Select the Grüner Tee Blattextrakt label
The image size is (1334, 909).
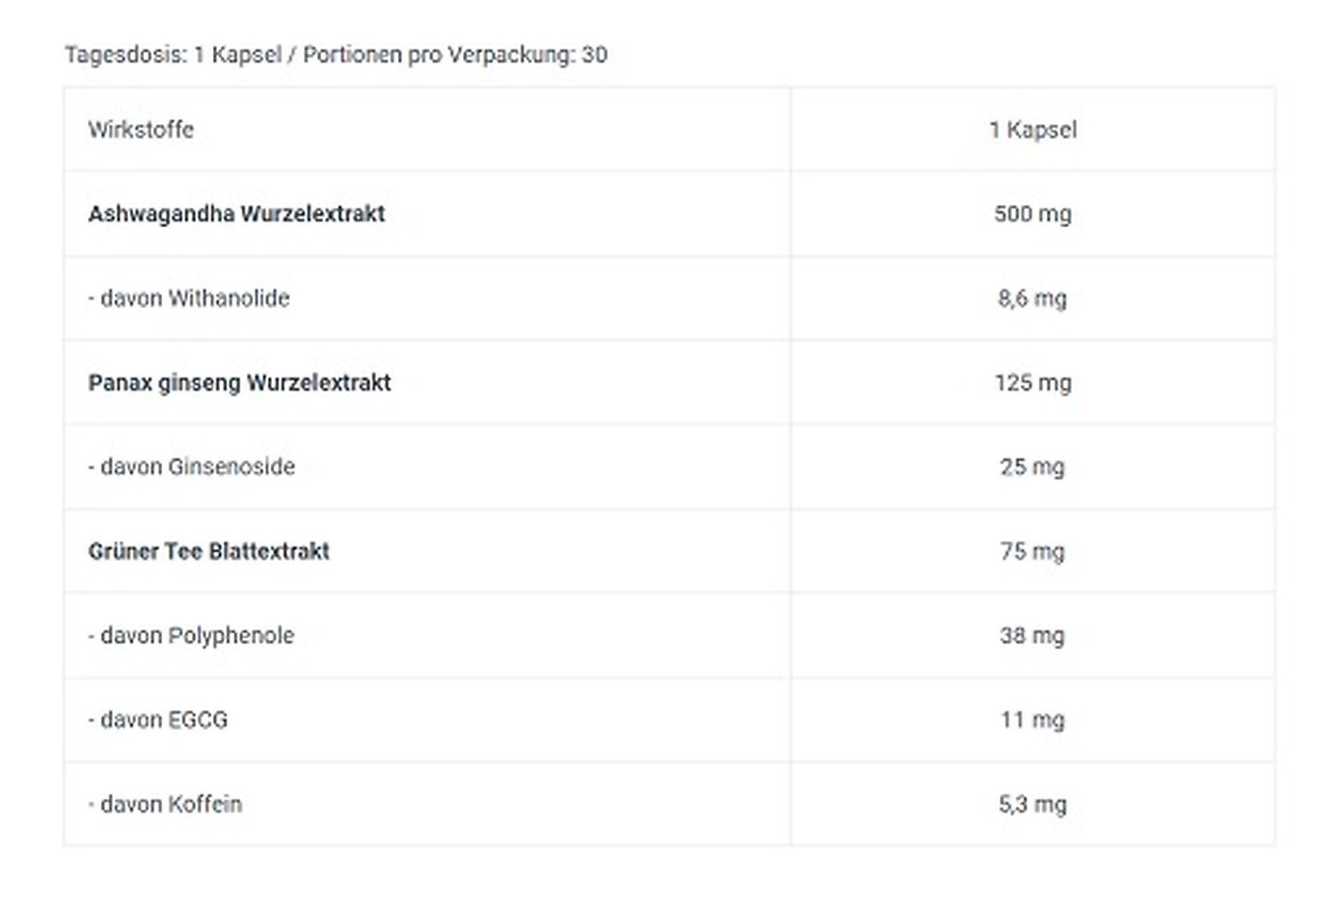(209, 551)
